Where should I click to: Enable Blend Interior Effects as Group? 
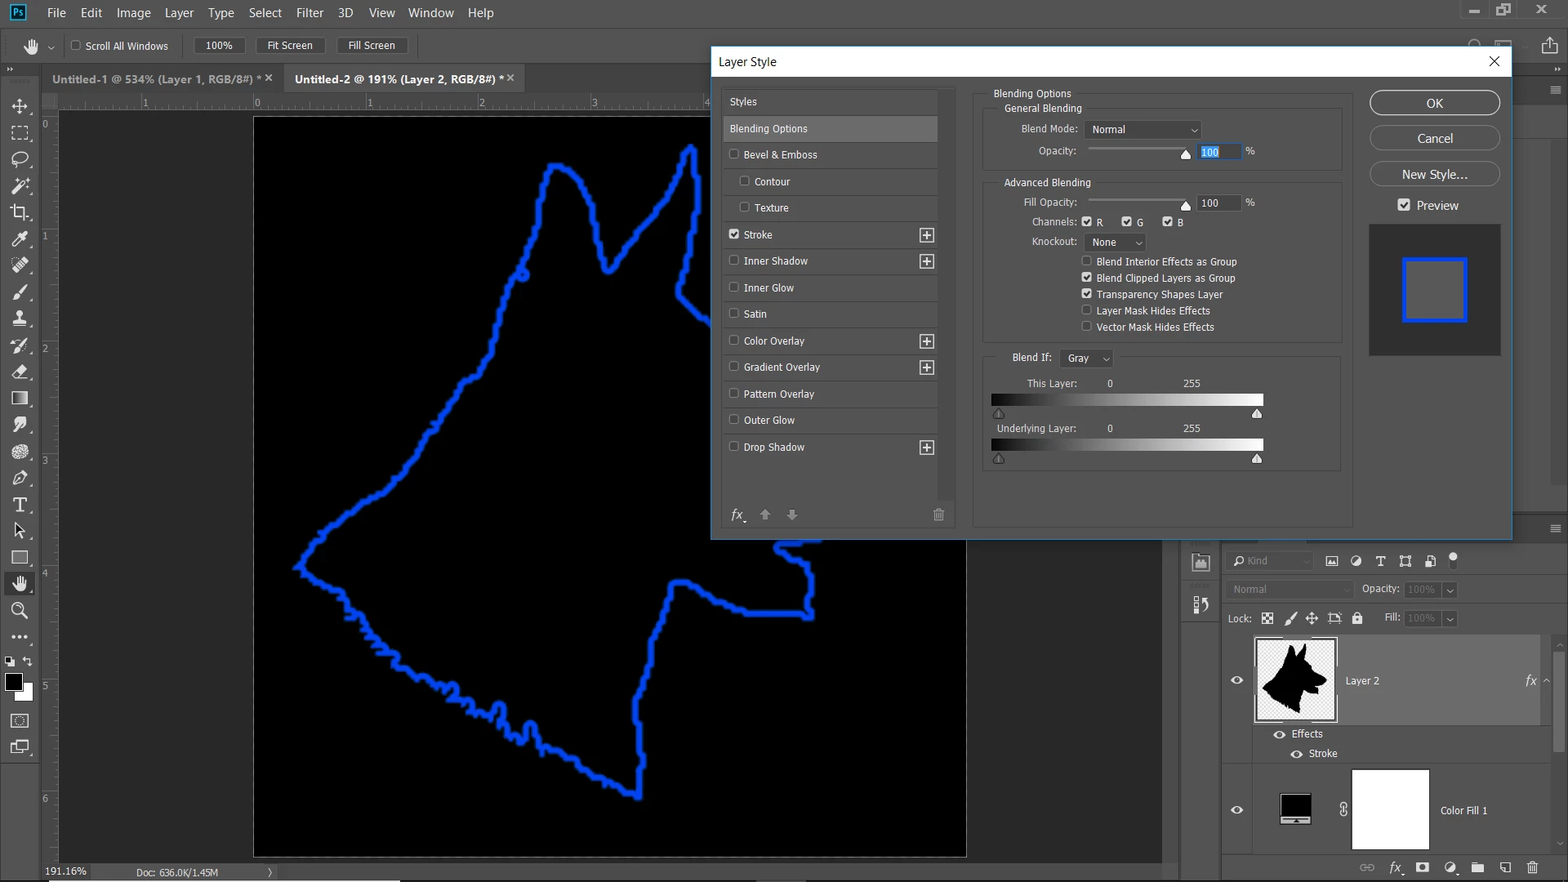point(1086,261)
